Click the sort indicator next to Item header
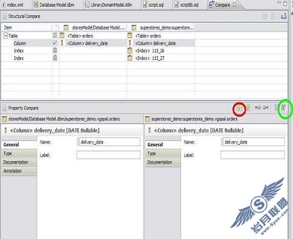 [56, 26]
